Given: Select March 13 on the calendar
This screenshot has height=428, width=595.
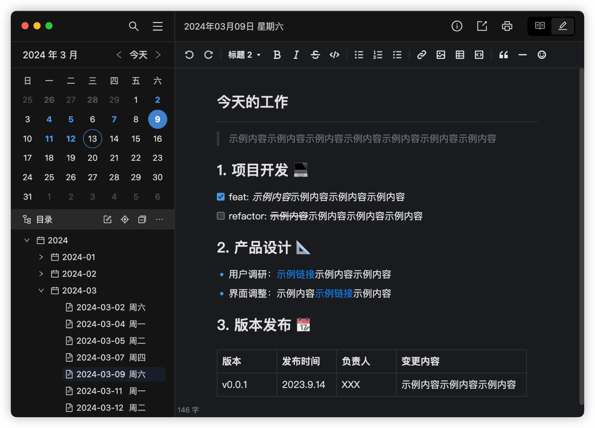Looking at the screenshot, I should (x=92, y=138).
